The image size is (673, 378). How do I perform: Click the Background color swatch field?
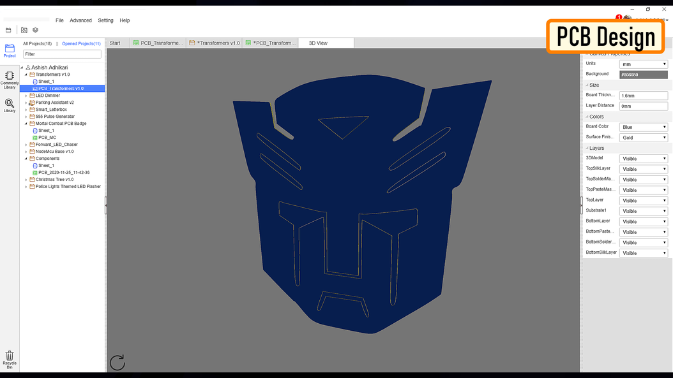tap(644, 75)
